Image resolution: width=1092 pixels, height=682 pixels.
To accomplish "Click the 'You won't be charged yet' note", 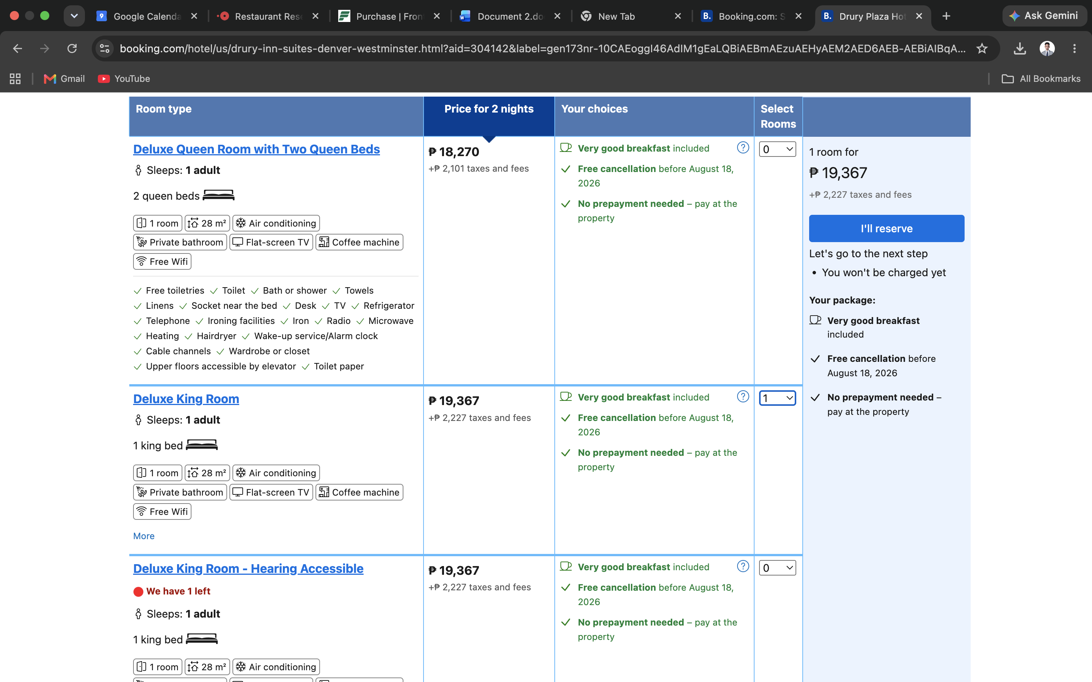I will 883,272.
